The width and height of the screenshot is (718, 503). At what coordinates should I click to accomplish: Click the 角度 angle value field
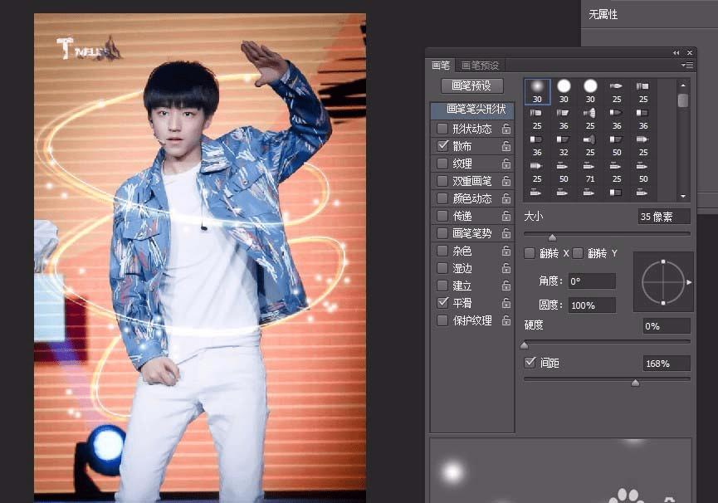click(x=592, y=281)
